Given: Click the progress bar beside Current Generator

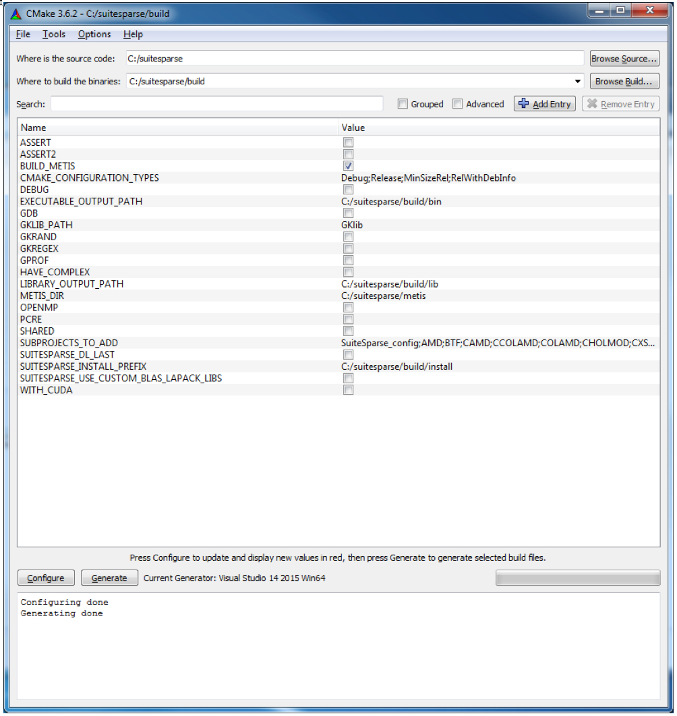Looking at the screenshot, I should [579, 578].
